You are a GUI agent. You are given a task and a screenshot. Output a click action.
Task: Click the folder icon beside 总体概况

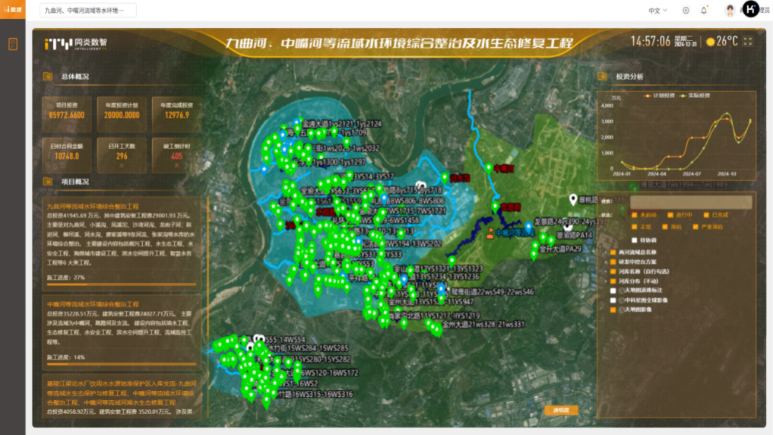[x=48, y=77]
